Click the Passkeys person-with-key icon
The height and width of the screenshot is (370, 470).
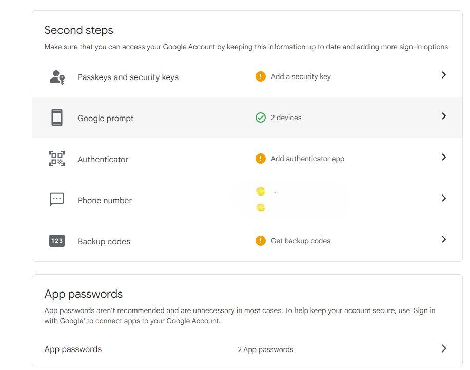pos(57,77)
